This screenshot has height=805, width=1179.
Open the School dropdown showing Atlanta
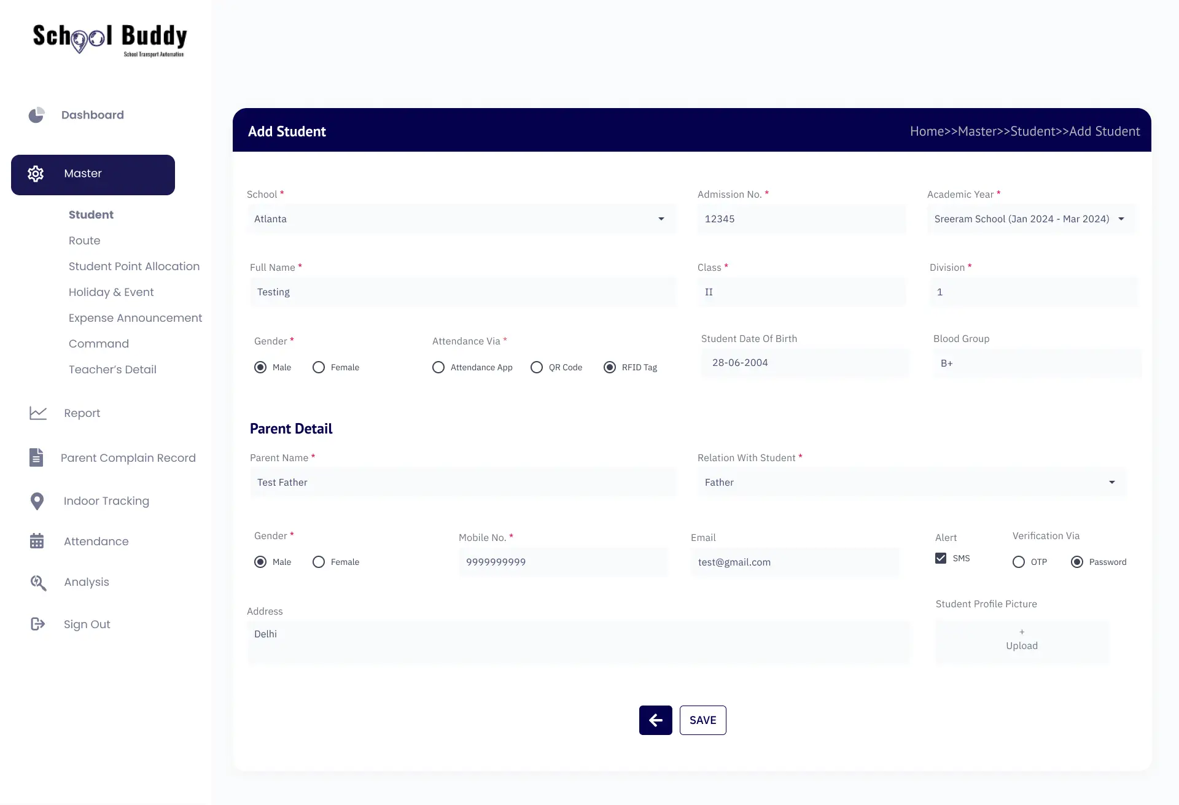[x=661, y=219]
